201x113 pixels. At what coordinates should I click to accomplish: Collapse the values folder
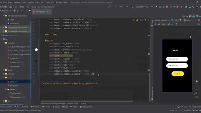click(3, 78)
